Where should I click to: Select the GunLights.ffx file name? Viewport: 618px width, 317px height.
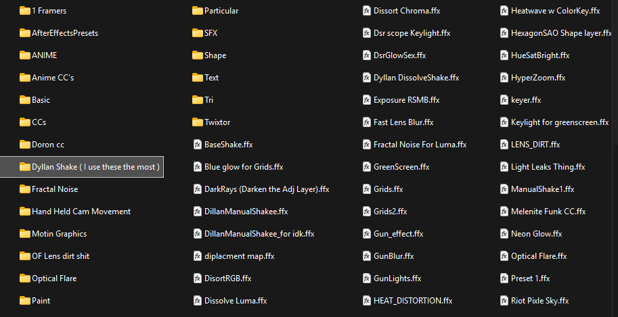(x=397, y=278)
